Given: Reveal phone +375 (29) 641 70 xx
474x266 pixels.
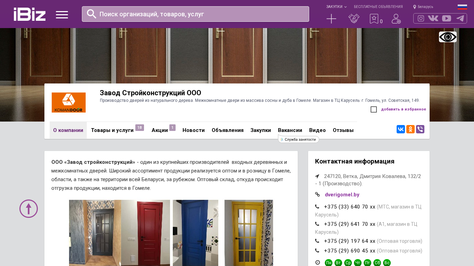Looking at the screenshot, I should click(349, 224).
